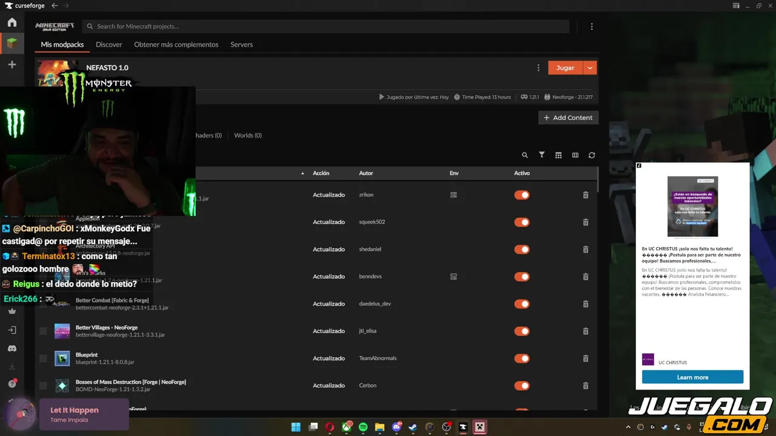Click the sort arrow in name column

click(x=303, y=174)
